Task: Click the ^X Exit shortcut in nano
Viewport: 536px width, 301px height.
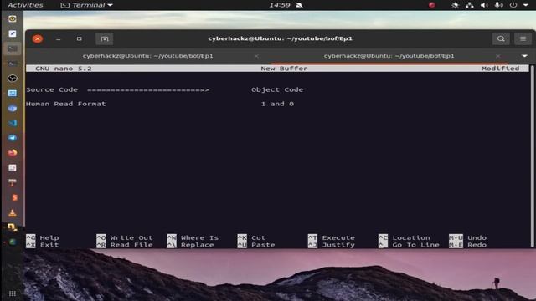Action: pyautogui.click(x=43, y=245)
